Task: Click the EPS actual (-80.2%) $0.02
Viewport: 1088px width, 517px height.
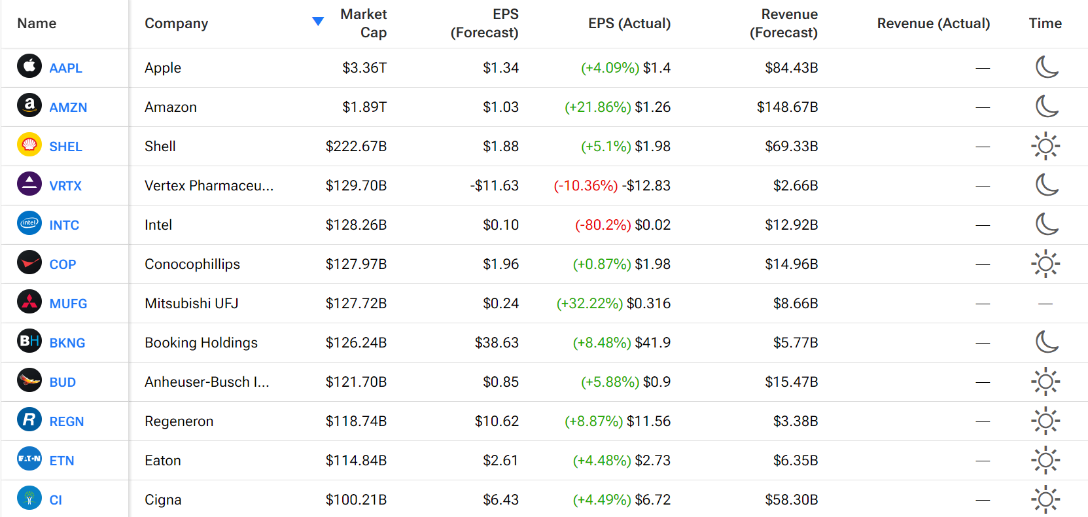Action: click(623, 225)
